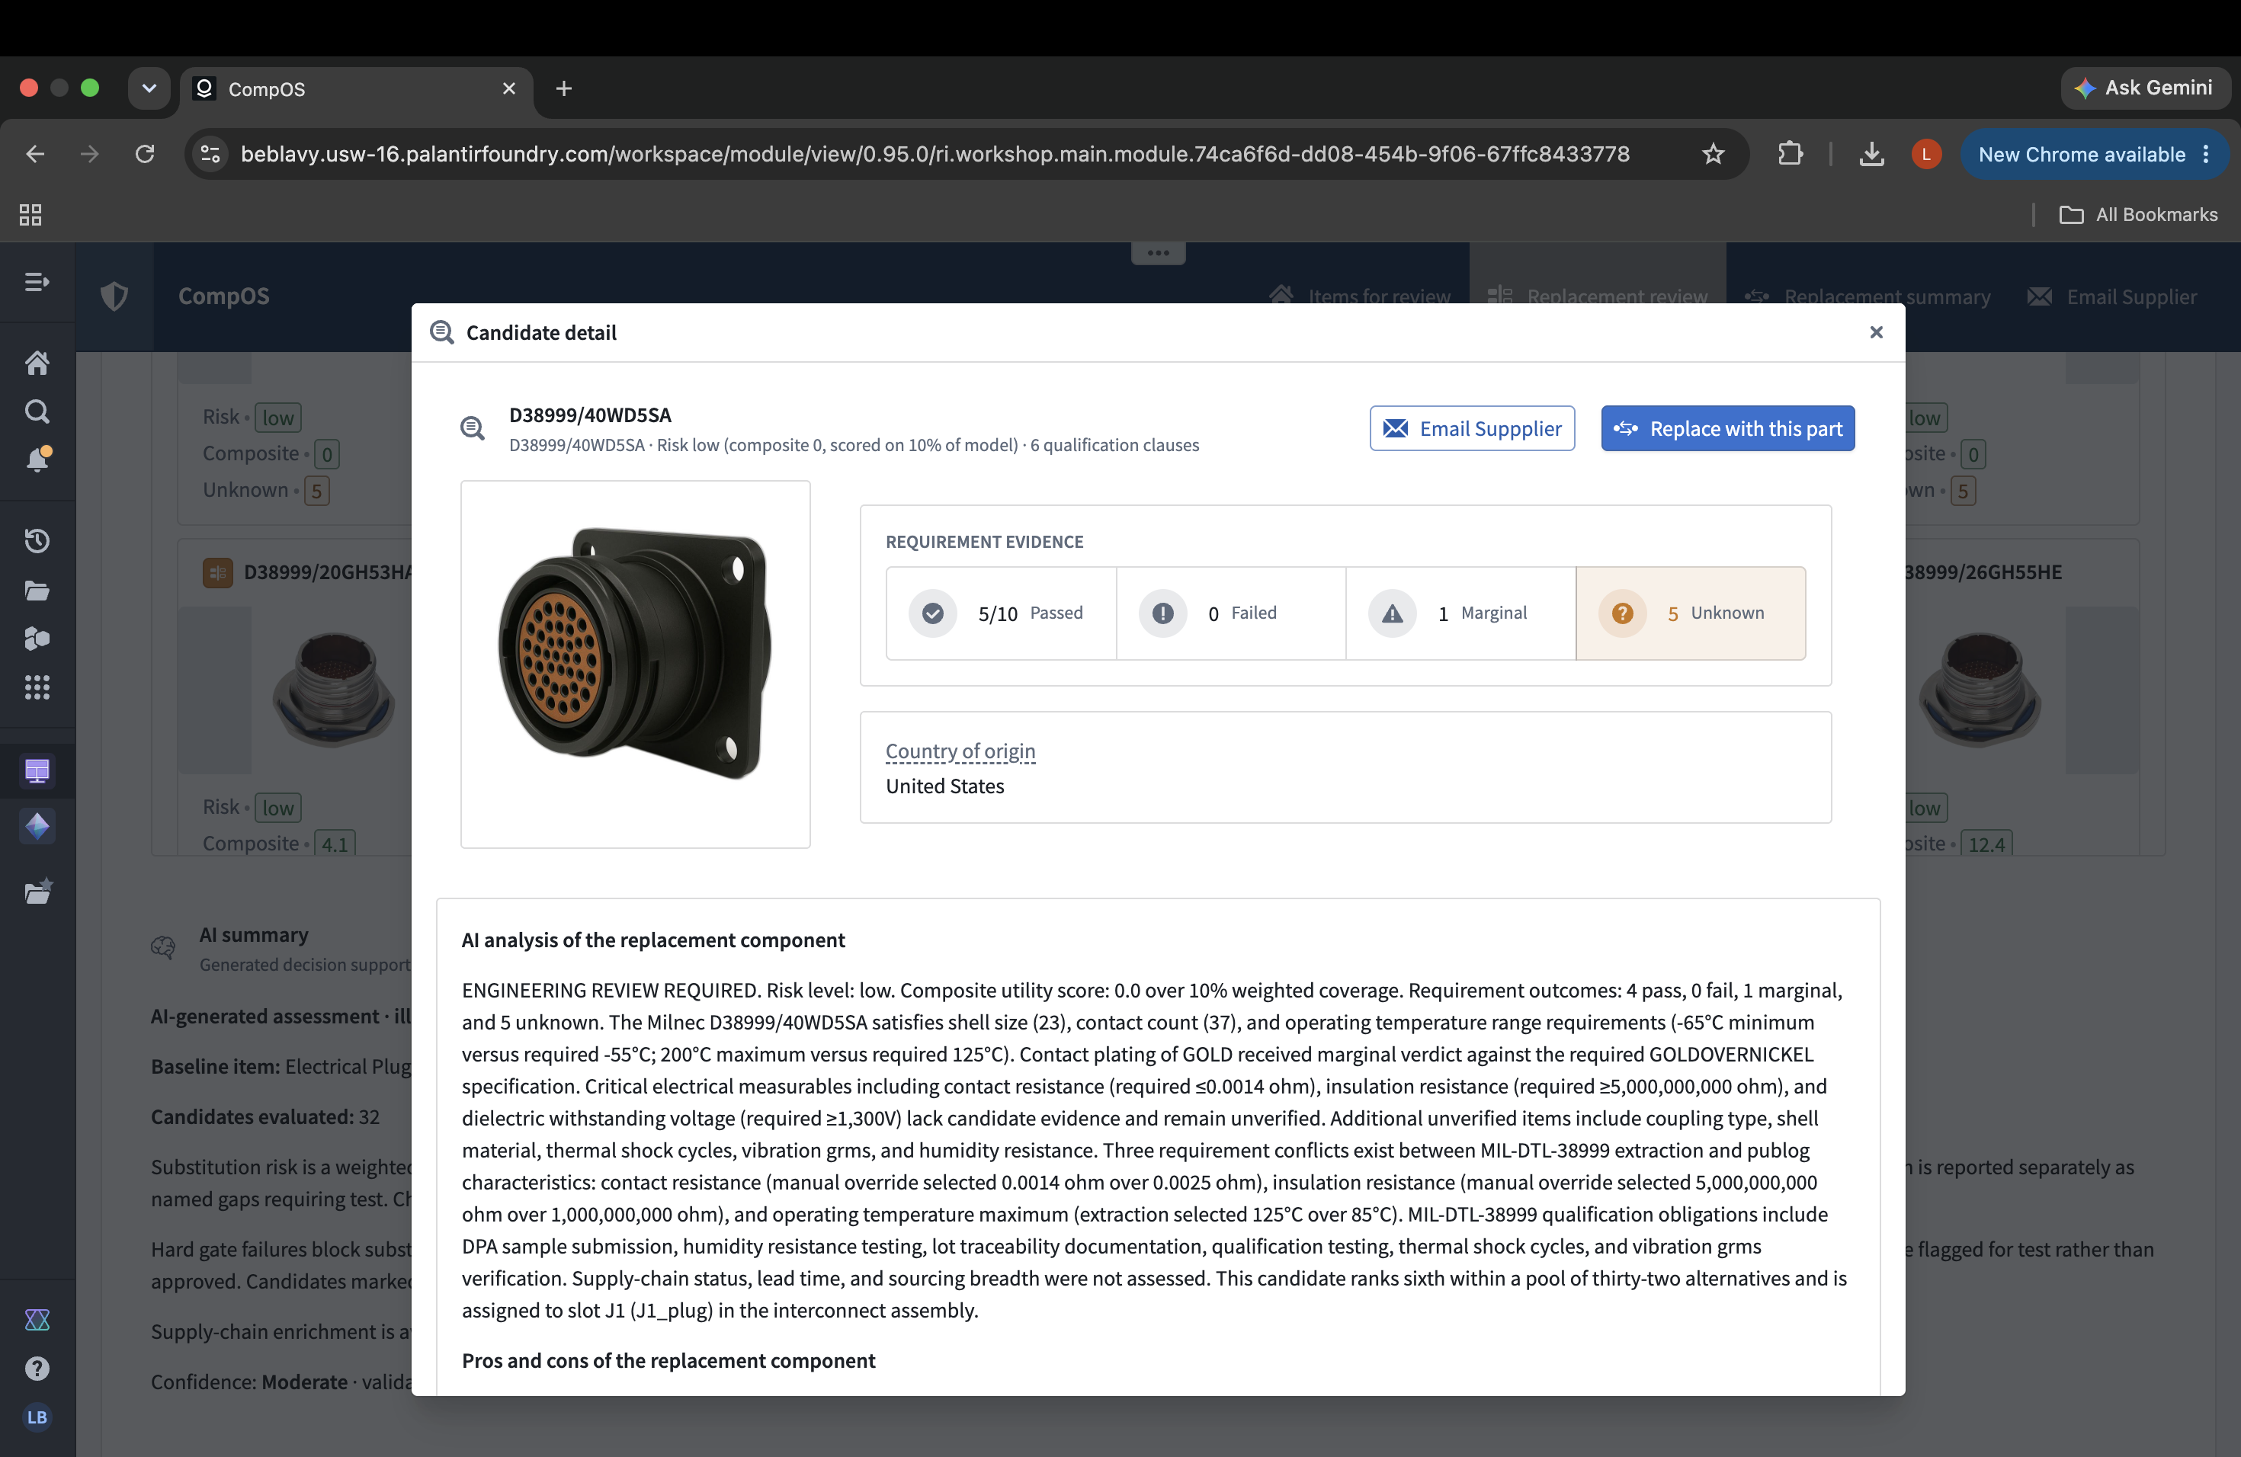This screenshot has height=1457, width=2241.
Task: Select the purple Workshop module sidebar icon
Action: coord(37,771)
